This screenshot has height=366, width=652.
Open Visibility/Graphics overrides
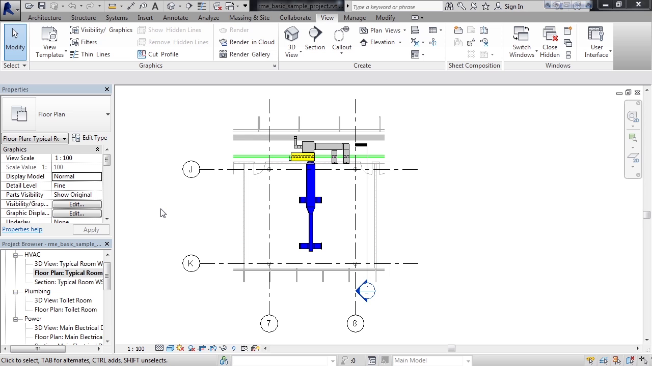[101, 30]
